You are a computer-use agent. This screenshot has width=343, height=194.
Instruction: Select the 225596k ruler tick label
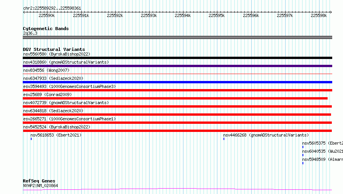coord(251,15)
